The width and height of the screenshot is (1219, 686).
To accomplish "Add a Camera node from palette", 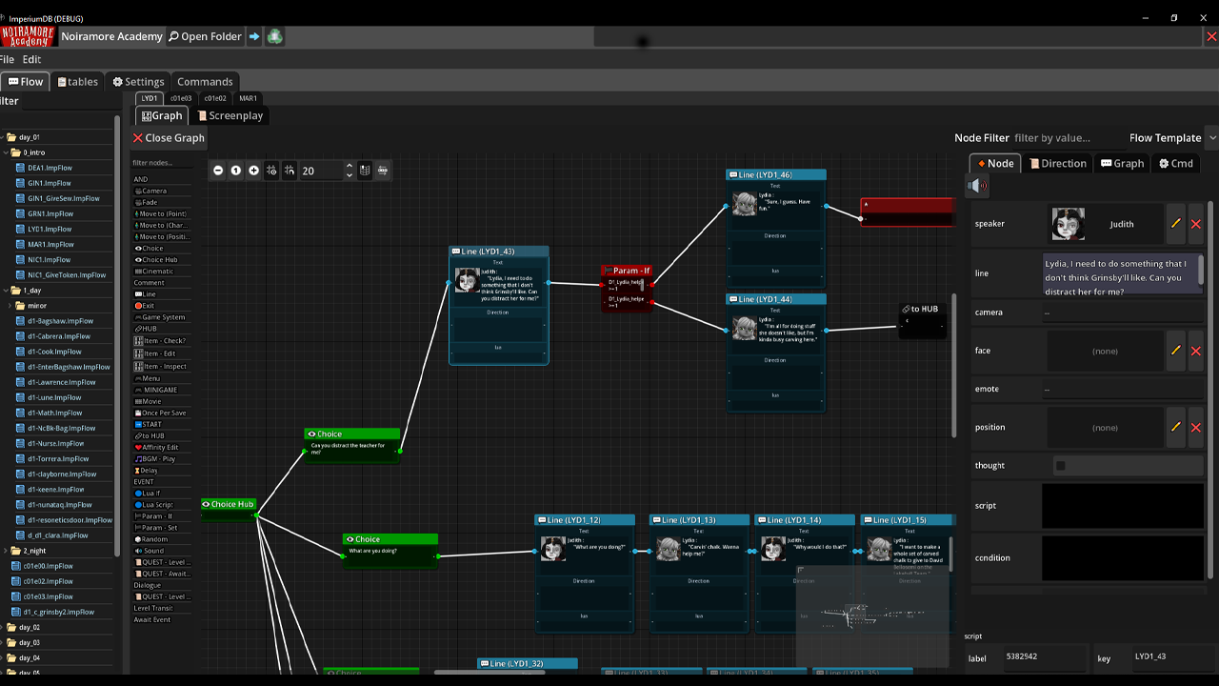I will (x=161, y=191).
